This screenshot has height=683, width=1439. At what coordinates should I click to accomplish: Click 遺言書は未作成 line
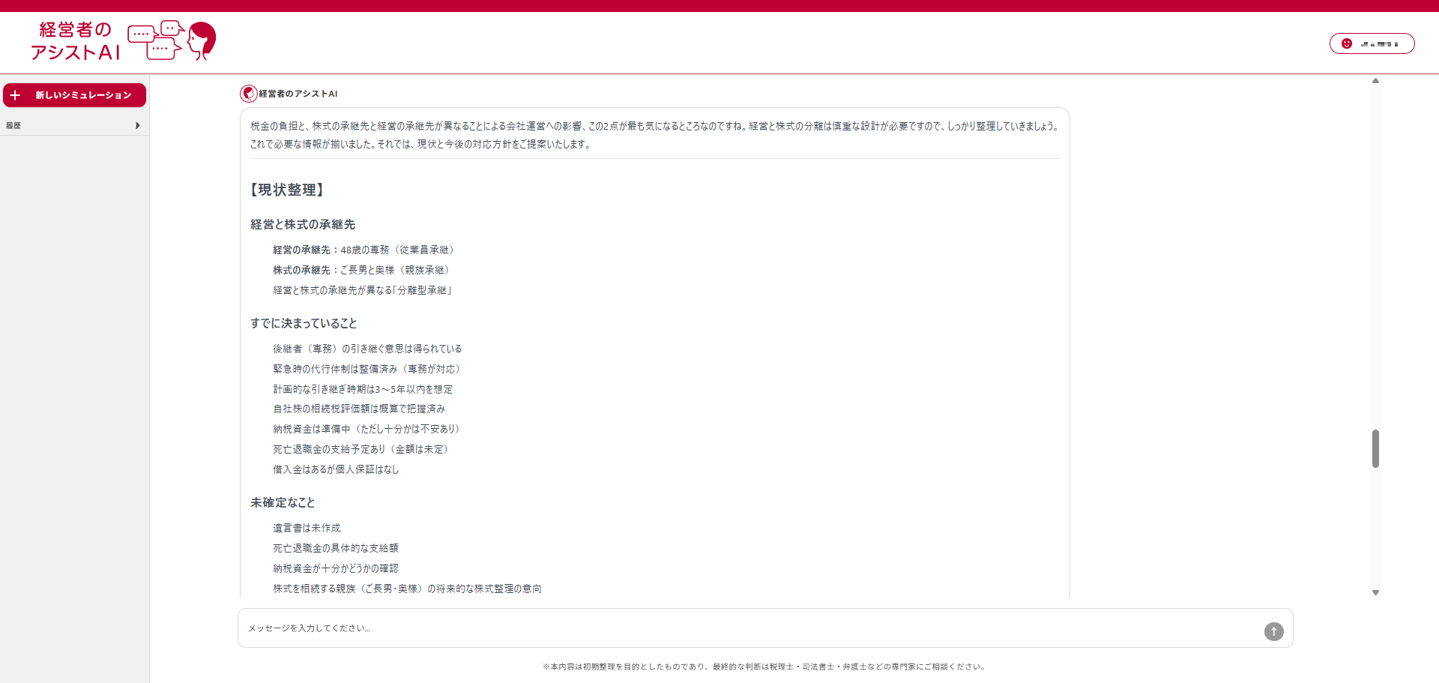pos(307,528)
